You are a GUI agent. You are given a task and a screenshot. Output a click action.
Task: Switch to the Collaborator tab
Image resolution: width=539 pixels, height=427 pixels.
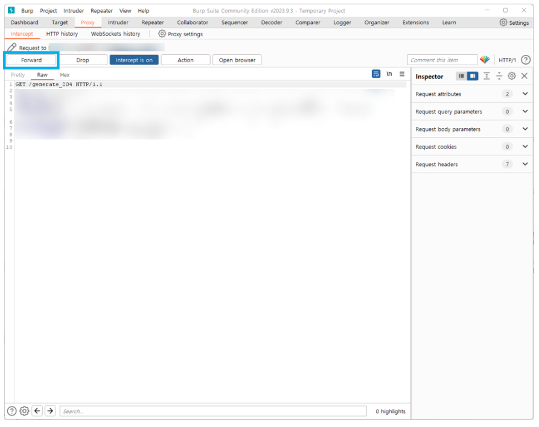193,22
